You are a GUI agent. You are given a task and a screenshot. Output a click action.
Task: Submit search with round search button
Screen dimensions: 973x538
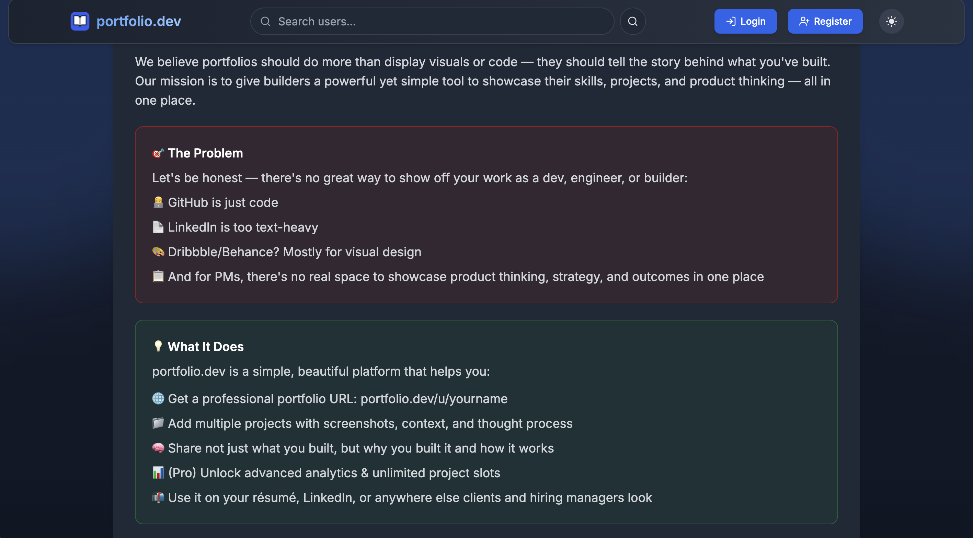633,21
